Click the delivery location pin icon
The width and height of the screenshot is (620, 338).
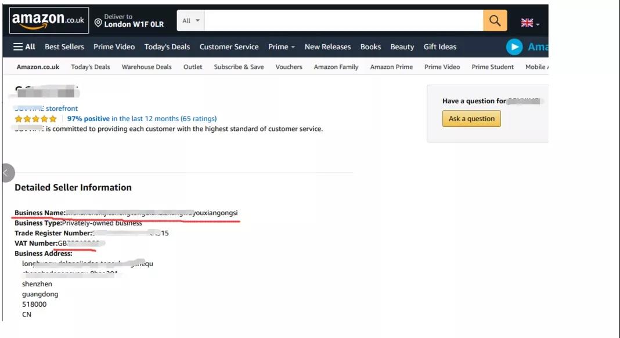tap(98, 23)
